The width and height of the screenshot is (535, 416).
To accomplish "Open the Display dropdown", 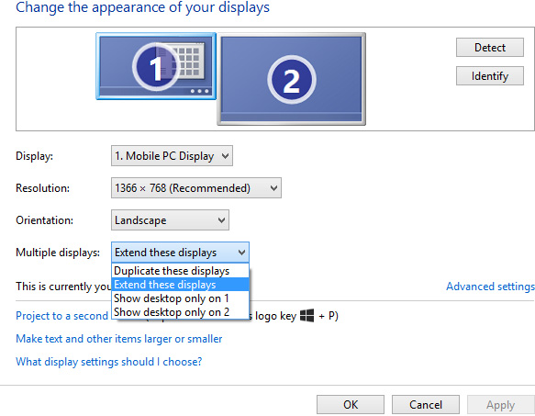I will (x=172, y=156).
